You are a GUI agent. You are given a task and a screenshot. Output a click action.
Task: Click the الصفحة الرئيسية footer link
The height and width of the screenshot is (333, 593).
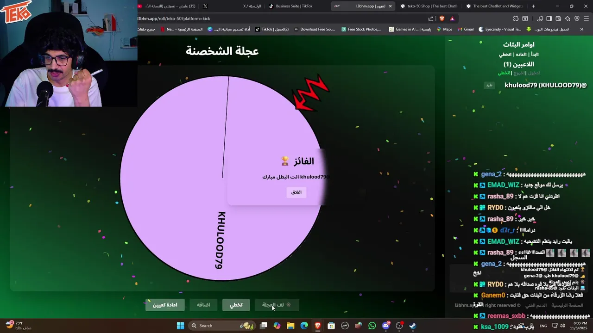567,305
